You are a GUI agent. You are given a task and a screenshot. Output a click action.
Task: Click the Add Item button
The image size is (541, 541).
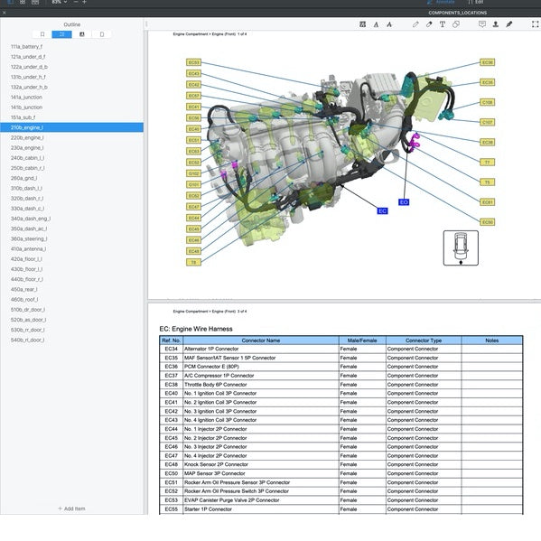[x=71, y=508]
